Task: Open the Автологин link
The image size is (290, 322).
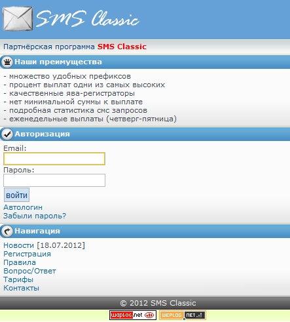Action: coord(23,207)
